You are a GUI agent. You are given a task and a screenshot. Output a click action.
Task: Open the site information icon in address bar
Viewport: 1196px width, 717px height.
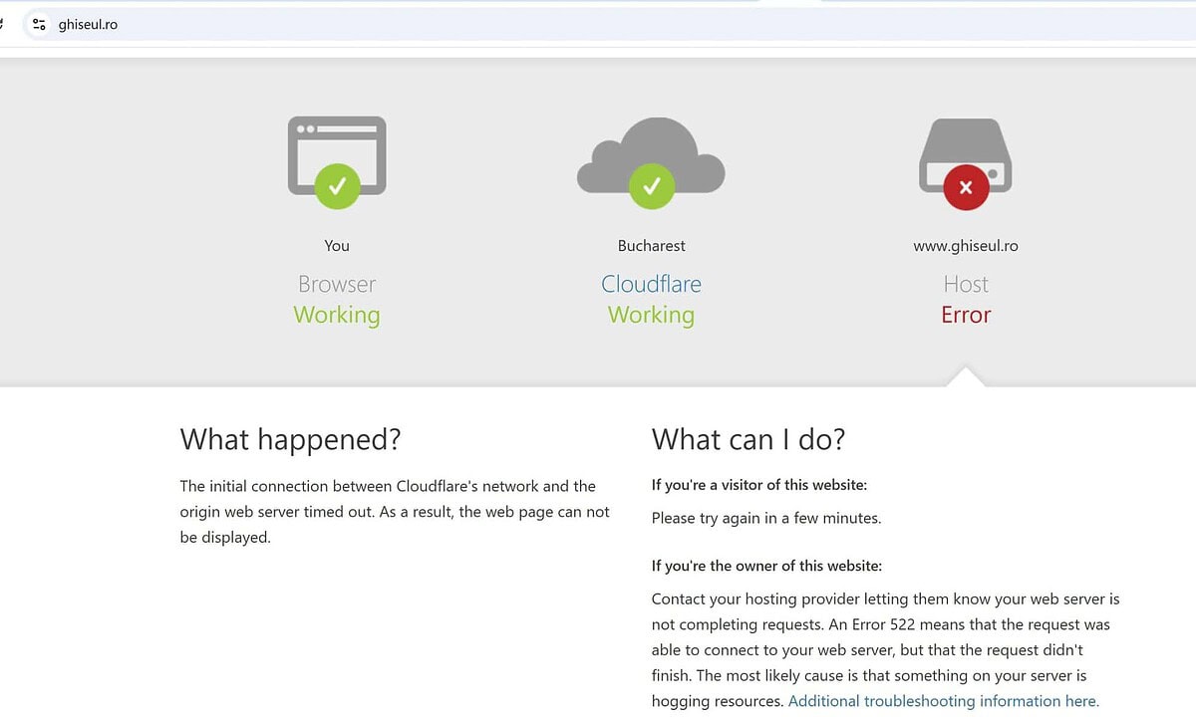39,24
